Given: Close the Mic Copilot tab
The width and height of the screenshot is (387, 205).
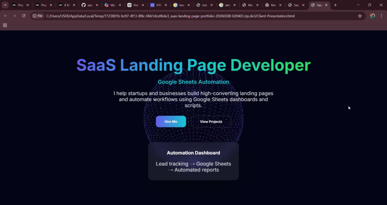Looking at the screenshot, I should pos(120,5).
